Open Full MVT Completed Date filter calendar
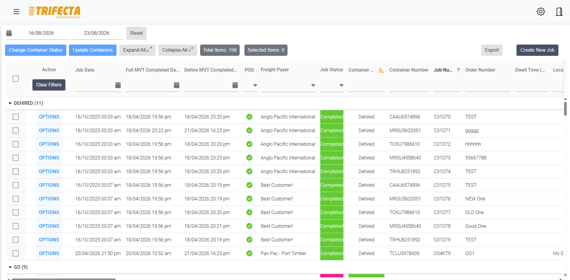 (x=176, y=85)
